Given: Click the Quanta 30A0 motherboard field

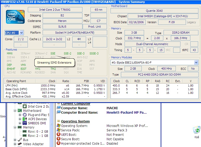Looking at the screenshot, I should (154, 11).
